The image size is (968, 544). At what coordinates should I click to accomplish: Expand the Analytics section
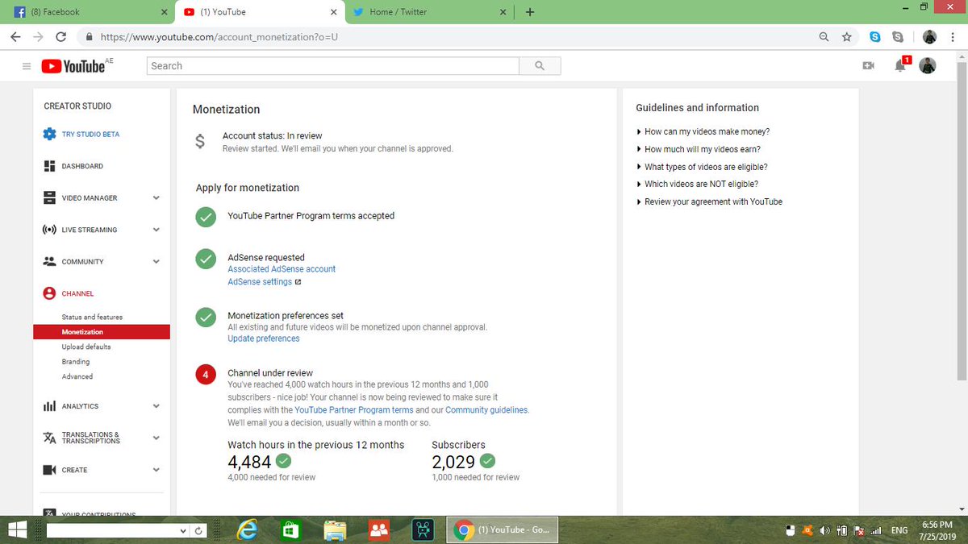pos(156,406)
